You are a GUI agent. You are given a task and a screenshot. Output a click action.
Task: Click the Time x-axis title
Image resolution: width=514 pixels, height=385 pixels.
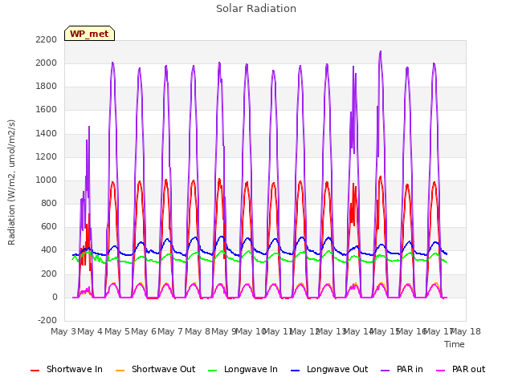point(455,344)
